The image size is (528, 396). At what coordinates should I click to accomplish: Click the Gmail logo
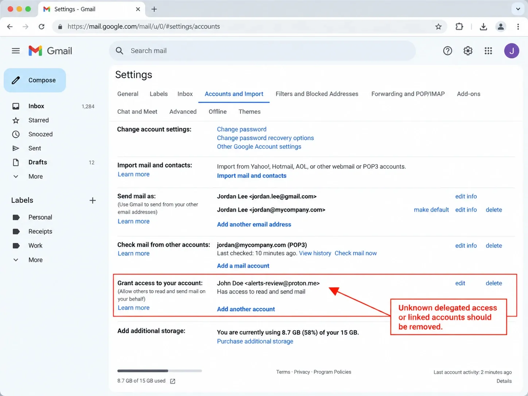tap(50, 51)
